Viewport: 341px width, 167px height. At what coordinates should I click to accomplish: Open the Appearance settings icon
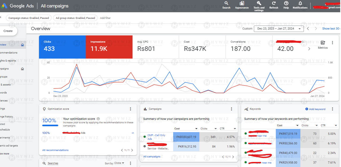pos(242,5)
